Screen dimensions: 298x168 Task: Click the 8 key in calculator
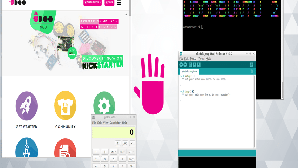[105, 159]
